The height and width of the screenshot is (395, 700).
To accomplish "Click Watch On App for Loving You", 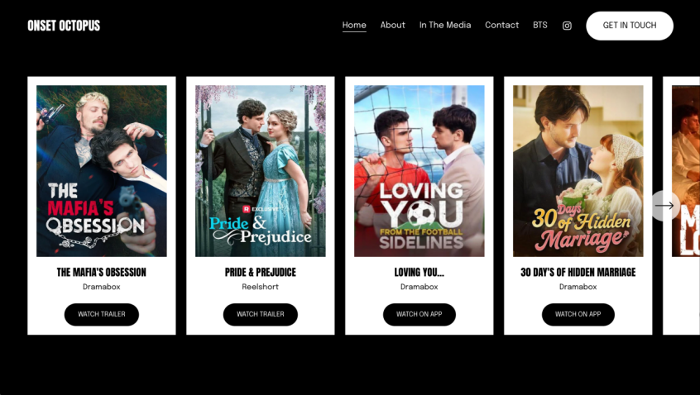I will 419,315.
